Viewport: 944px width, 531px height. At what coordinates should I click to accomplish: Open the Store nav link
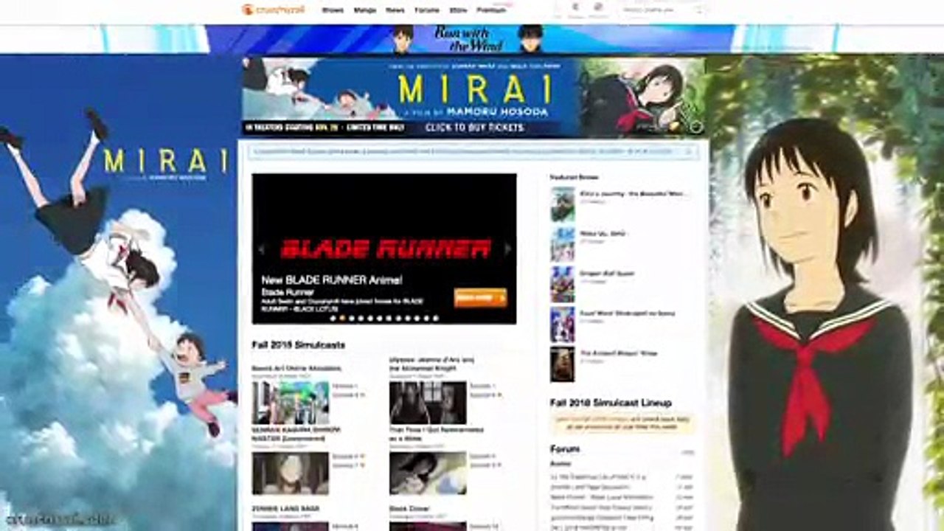point(458,10)
